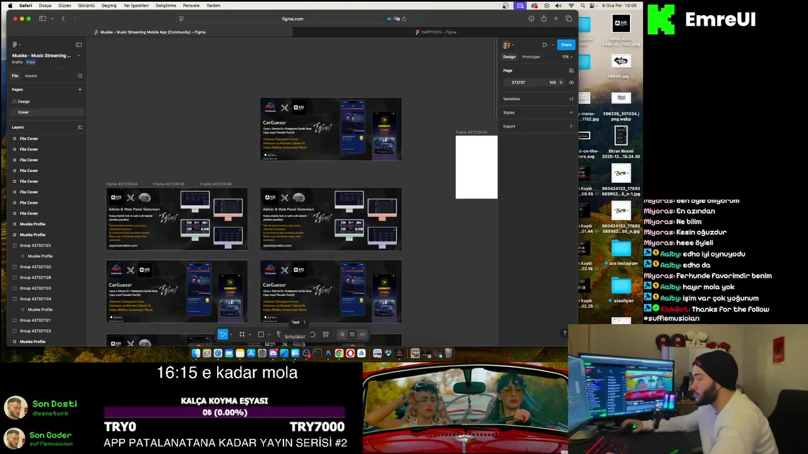Open the file name dropdown chevron

click(78, 55)
